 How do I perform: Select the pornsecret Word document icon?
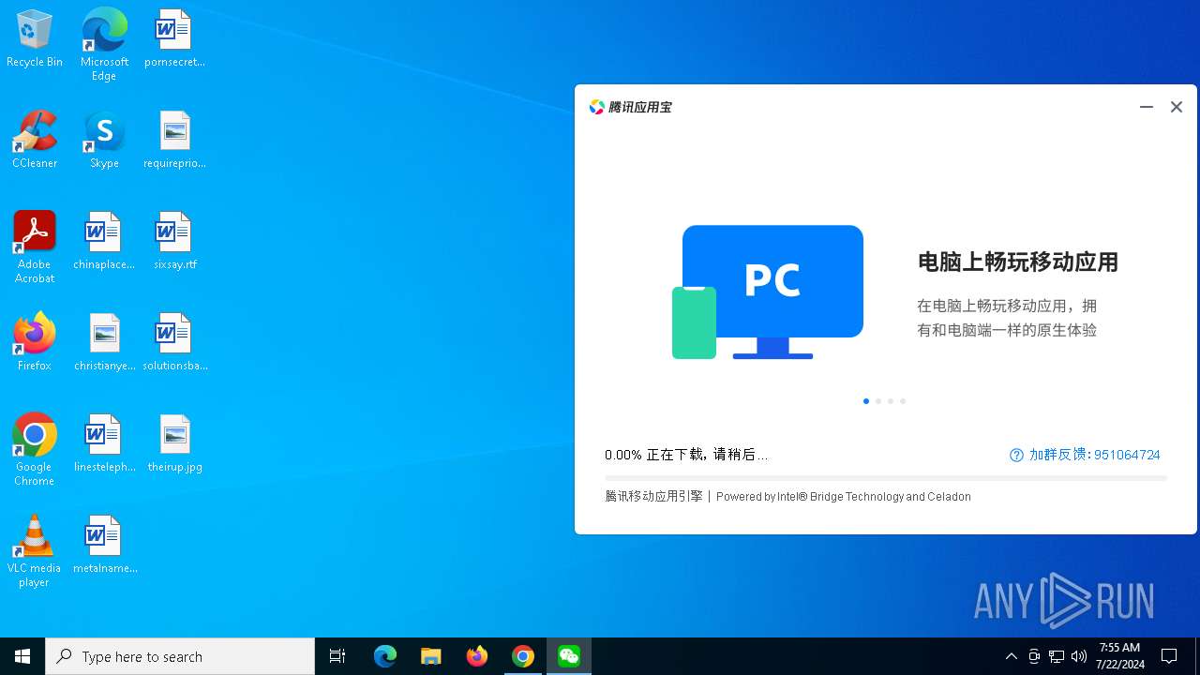click(x=174, y=38)
